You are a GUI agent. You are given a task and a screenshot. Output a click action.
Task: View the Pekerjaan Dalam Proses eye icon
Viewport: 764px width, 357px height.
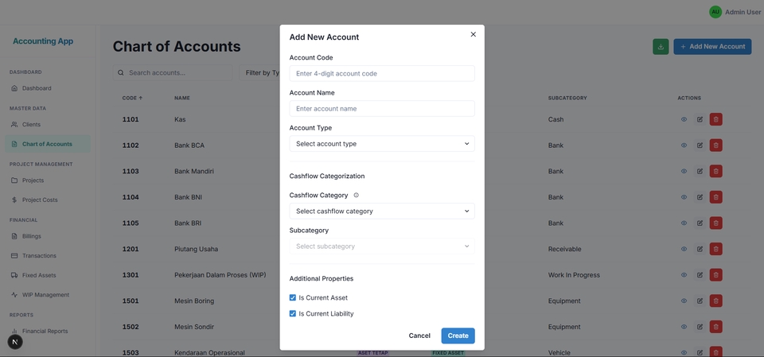[x=684, y=274]
